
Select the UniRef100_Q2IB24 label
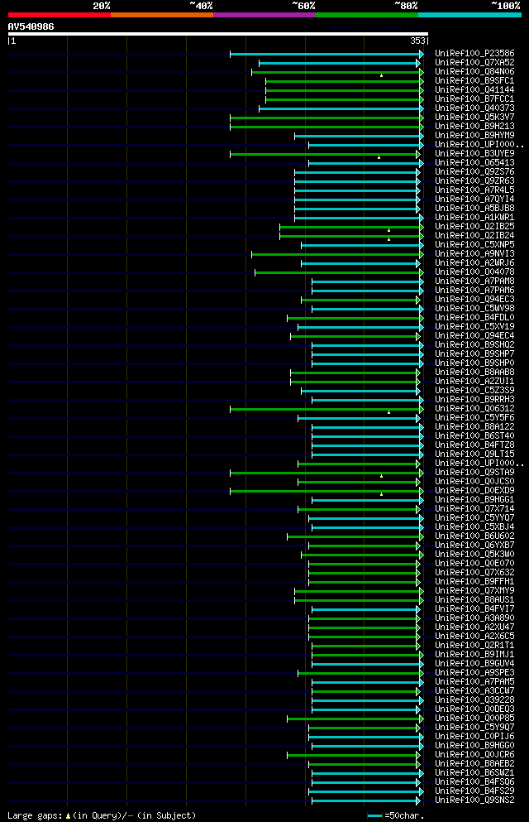(474, 235)
